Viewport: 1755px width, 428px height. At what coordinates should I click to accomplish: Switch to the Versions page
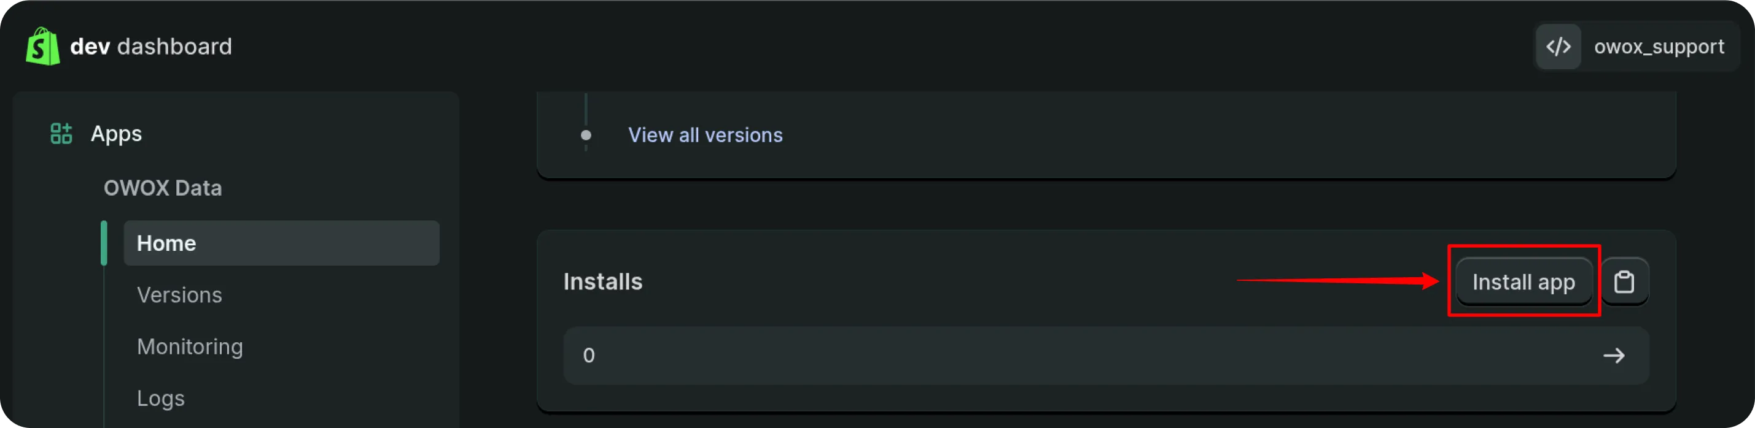[x=179, y=294]
